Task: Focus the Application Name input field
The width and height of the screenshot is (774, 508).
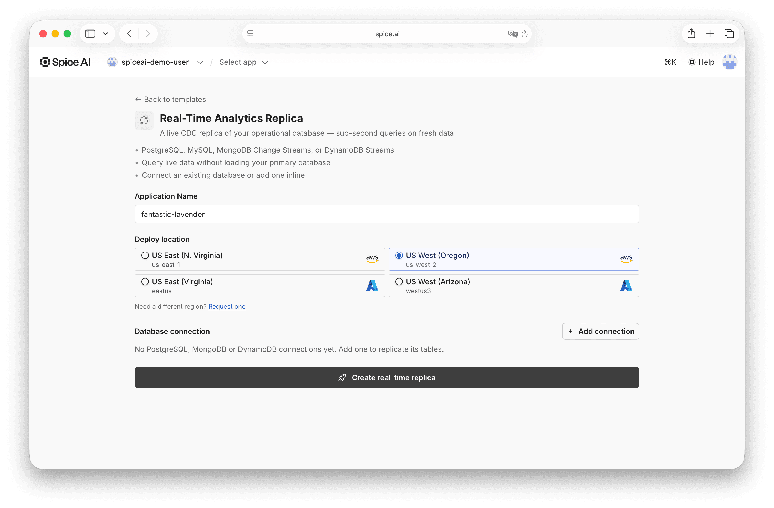Action: (x=387, y=214)
